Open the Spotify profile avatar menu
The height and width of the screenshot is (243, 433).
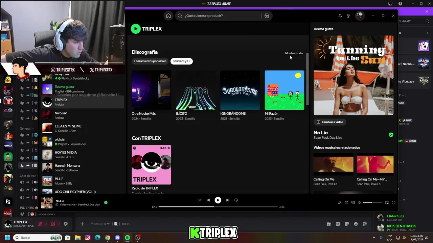pos(360,16)
